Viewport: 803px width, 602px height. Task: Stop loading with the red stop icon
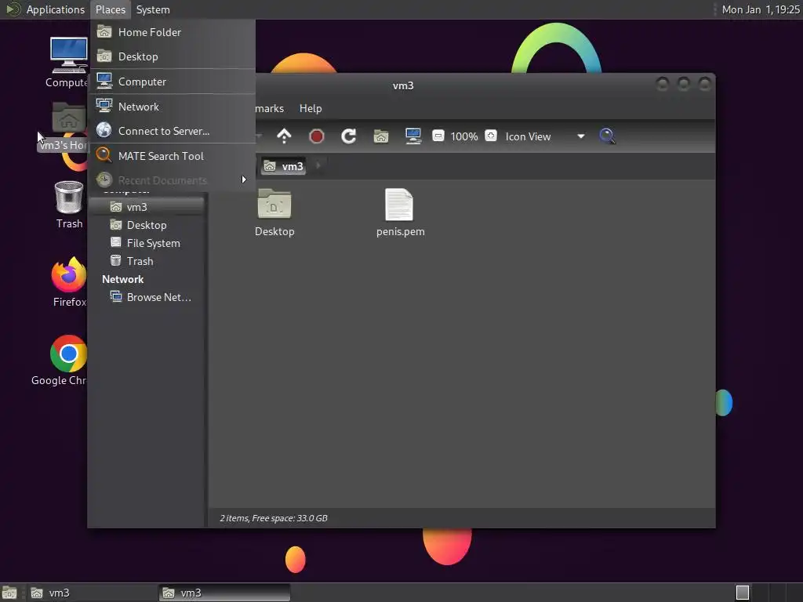[317, 136]
